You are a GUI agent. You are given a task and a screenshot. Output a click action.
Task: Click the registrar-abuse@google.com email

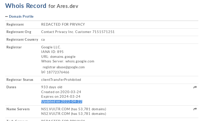(x=64, y=67)
